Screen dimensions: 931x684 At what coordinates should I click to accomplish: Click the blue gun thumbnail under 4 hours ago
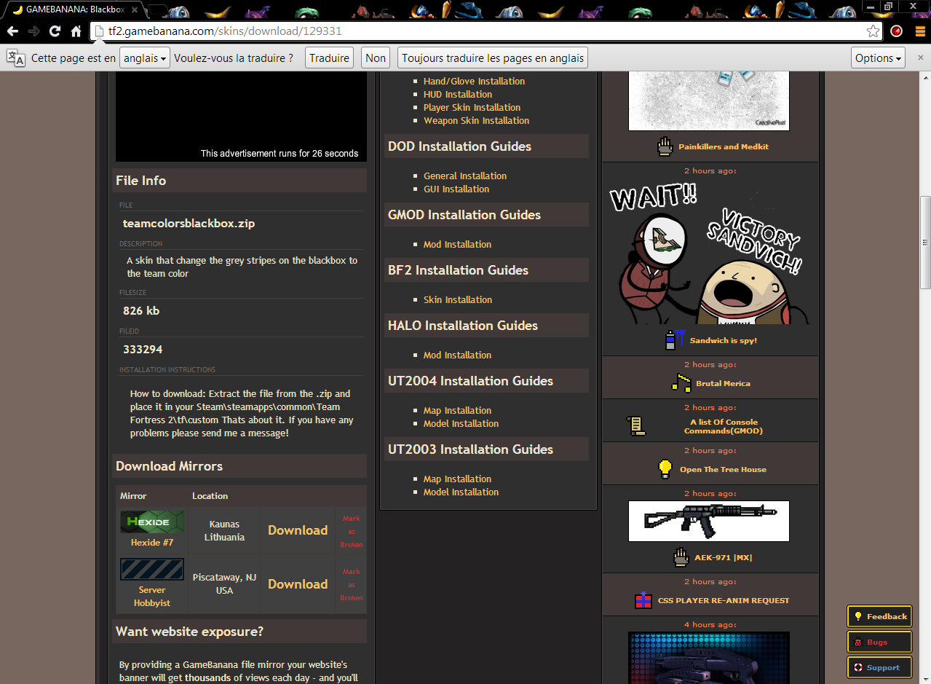click(x=709, y=658)
